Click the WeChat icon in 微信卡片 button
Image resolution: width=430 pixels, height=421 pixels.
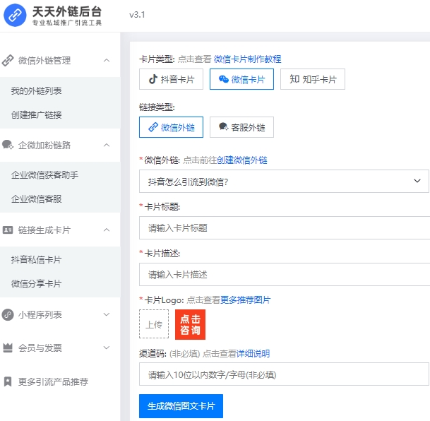pyautogui.click(x=224, y=79)
